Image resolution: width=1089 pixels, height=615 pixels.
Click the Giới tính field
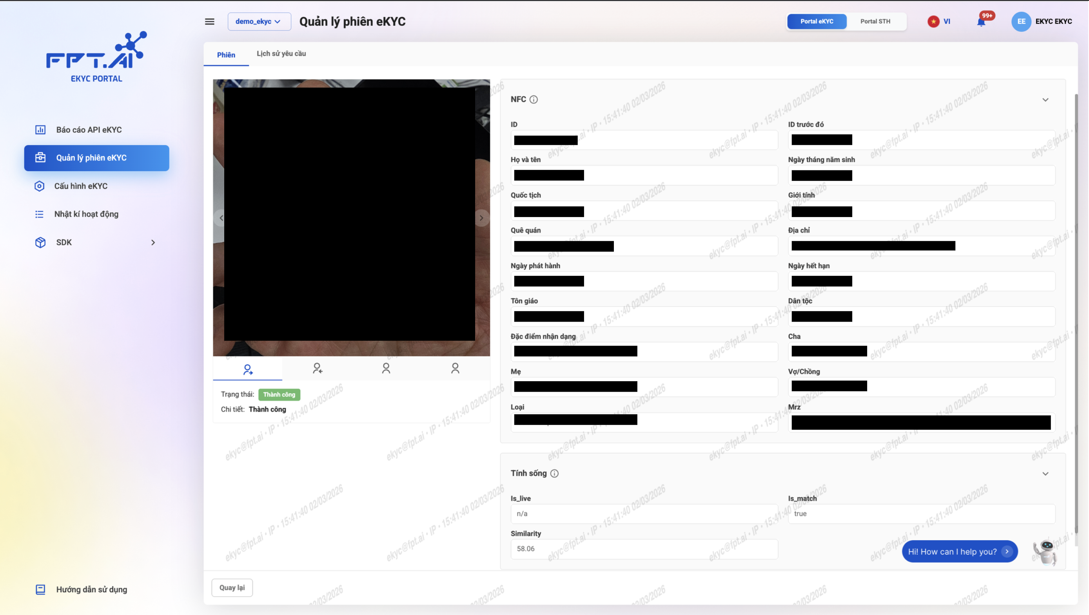point(922,211)
